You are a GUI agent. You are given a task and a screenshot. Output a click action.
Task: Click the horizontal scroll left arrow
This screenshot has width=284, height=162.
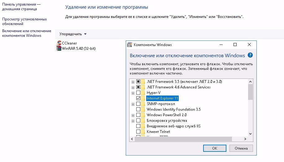(132, 139)
